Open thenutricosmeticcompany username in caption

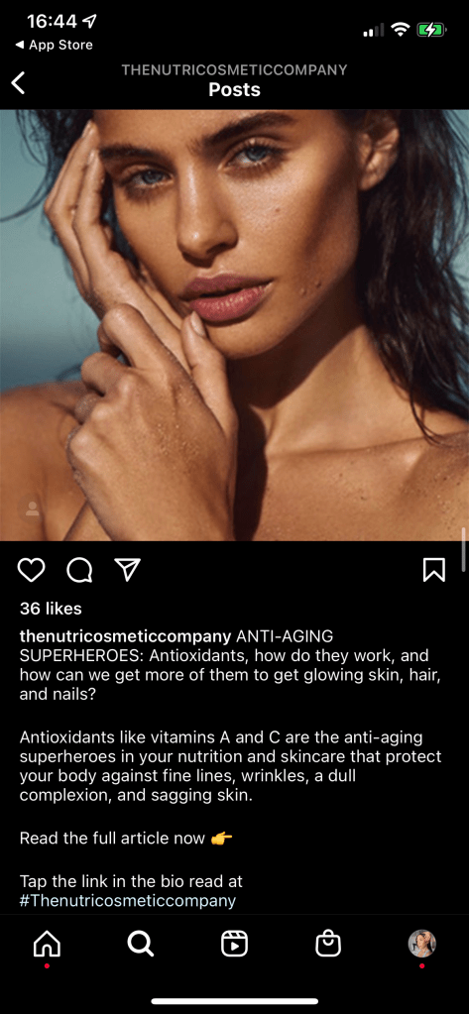[x=126, y=635]
